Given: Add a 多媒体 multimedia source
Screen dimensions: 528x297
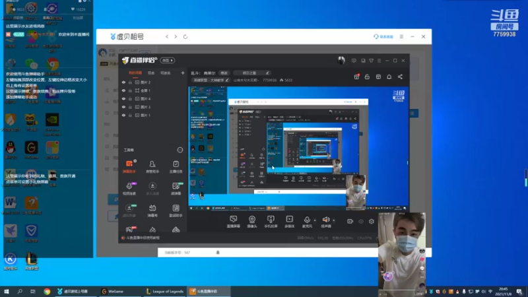Looking at the screenshot, I should [289, 222].
